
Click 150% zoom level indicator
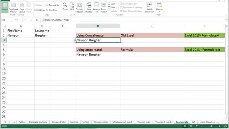point(225,126)
